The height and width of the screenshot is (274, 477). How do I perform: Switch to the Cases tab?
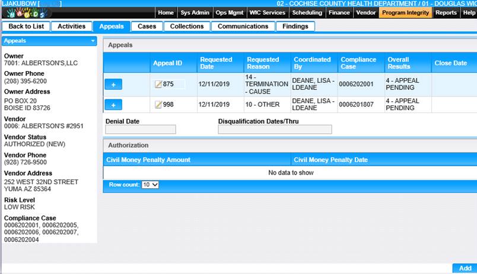147,27
